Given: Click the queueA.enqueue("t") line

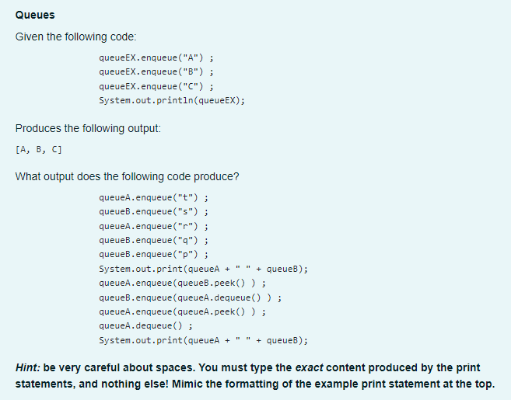Looking at the screenshot, I should tap(153, 197).
